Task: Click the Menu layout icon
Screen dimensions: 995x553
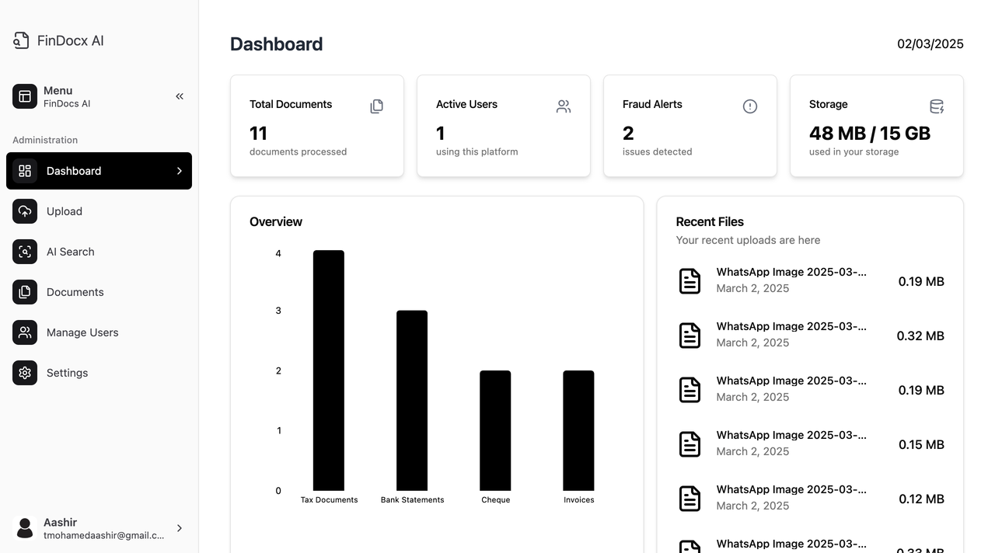Action: 25,96
